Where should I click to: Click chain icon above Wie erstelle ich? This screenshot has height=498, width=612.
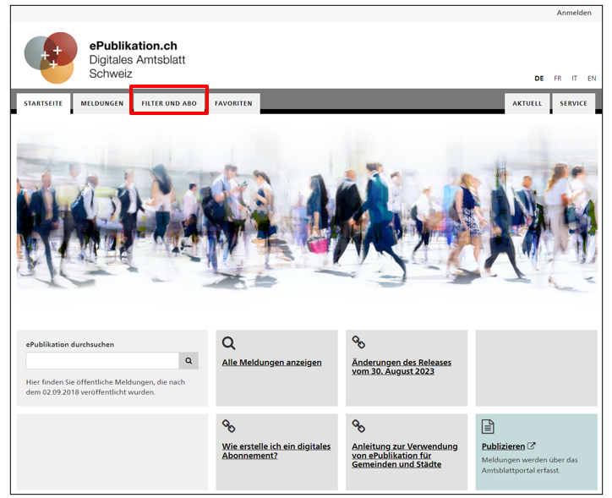(x=229, y=426)
